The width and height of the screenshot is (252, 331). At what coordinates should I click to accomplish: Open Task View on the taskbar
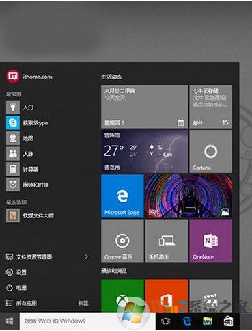click(x=165, y=321)
